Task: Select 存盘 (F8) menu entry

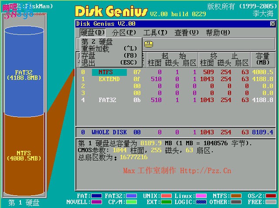Action: (111, 55)
